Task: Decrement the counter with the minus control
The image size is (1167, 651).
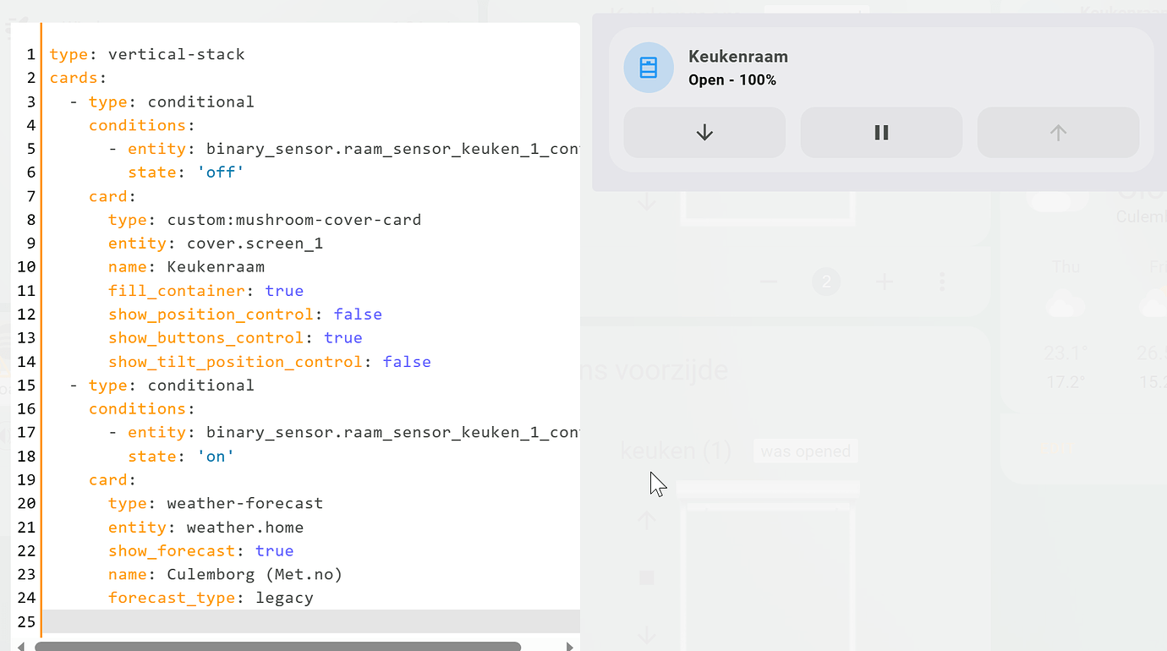Action: coord(768,282)
